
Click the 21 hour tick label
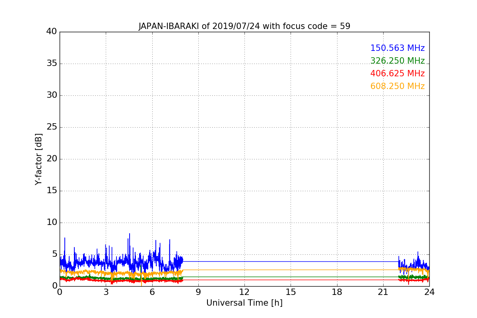[x=383, y=292]
